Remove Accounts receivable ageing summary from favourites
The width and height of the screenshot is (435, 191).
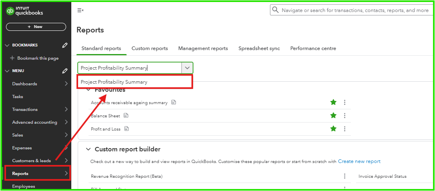(333, 103)
